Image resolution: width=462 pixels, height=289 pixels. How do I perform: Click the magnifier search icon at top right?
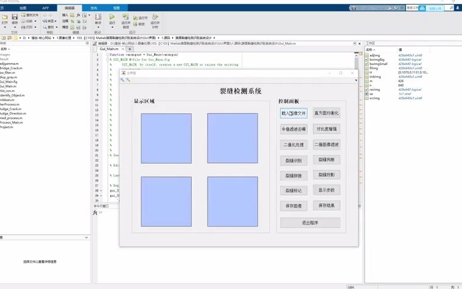tap(451, 8)
